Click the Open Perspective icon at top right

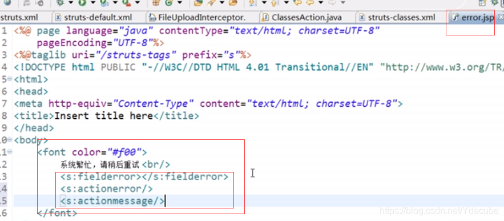482,3
